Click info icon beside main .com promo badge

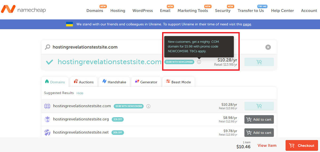199,62
